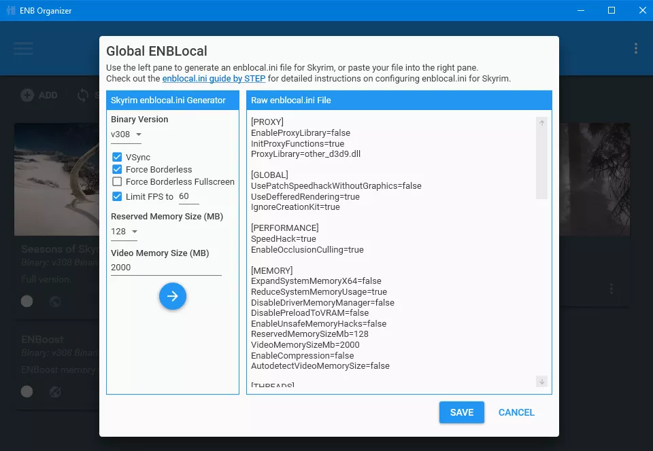This screenshot has width=653, height=451.
Task: Click the FPS limit value field
Action: click(188, 196)
